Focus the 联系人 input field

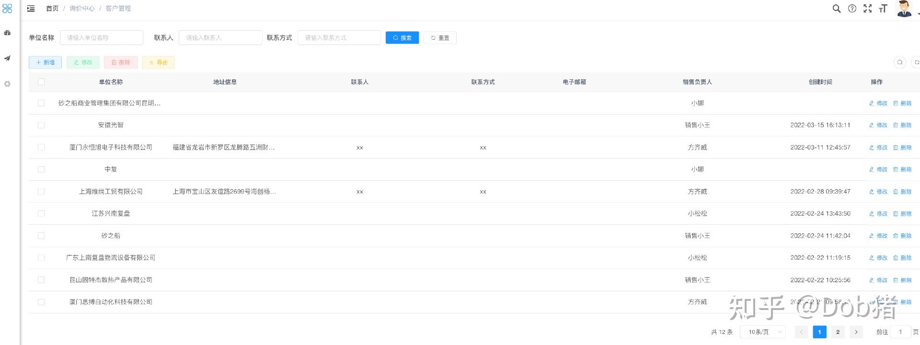pyautogui.click(x=220, y=38)
